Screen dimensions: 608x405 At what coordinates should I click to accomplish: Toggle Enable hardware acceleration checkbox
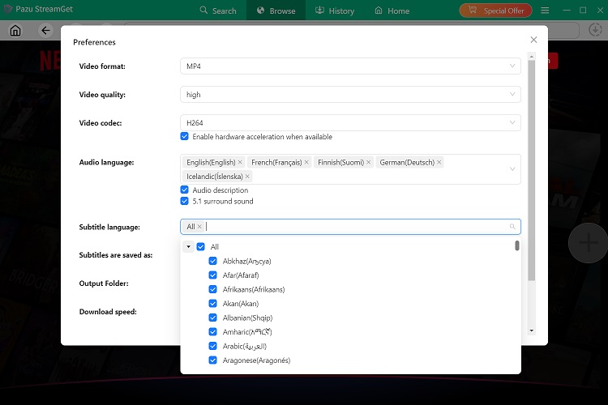click(x=185, y=136)
